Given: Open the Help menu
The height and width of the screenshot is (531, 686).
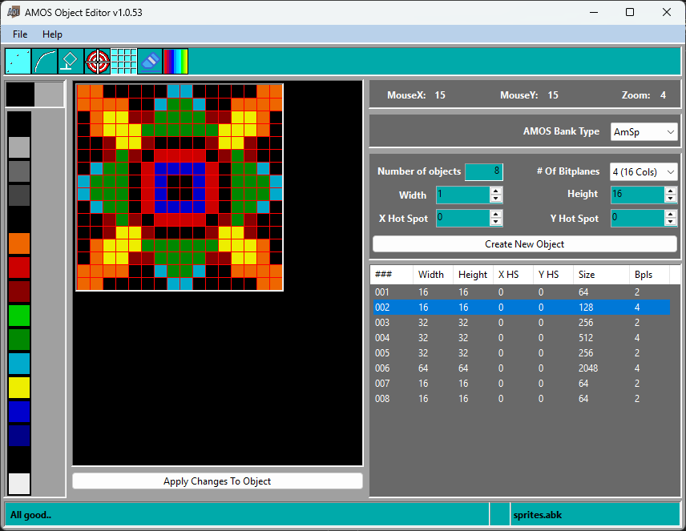Looking at the screenshot, I should (52, 34).
